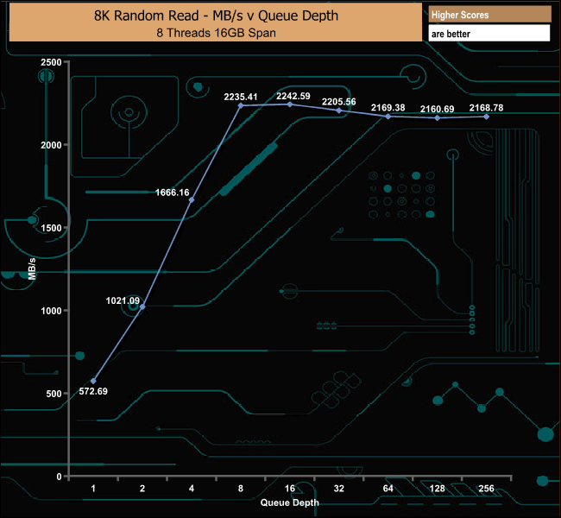This screenshot has width=561, height=518.
Task: Click the peak data point 2242.59
Action: click(x=290, y=104)
